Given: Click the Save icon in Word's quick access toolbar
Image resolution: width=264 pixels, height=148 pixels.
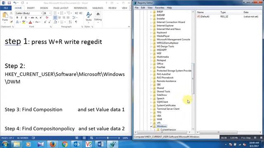Looking at the screenshot, I should 9,3.
